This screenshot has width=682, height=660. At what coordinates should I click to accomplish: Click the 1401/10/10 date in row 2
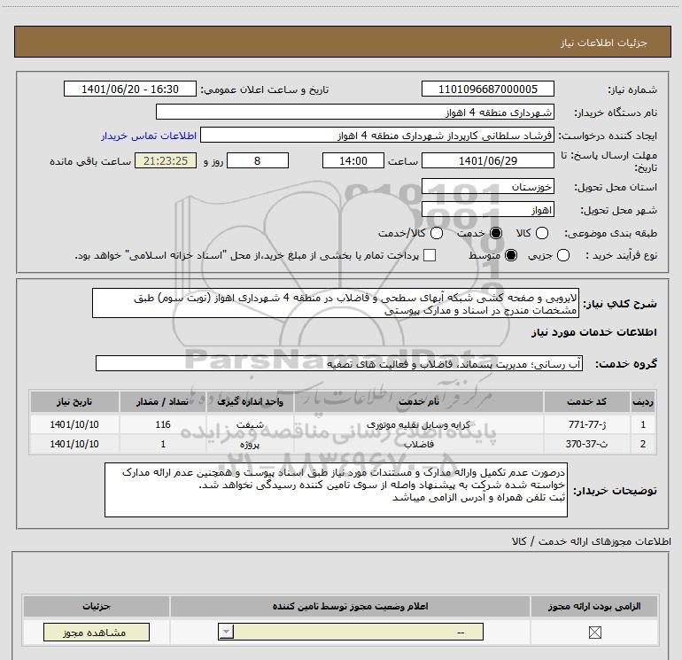click(x=74, y=444)
